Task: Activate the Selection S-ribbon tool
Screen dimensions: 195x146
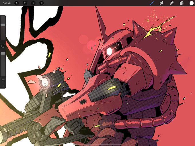Action: coord(33,3)
